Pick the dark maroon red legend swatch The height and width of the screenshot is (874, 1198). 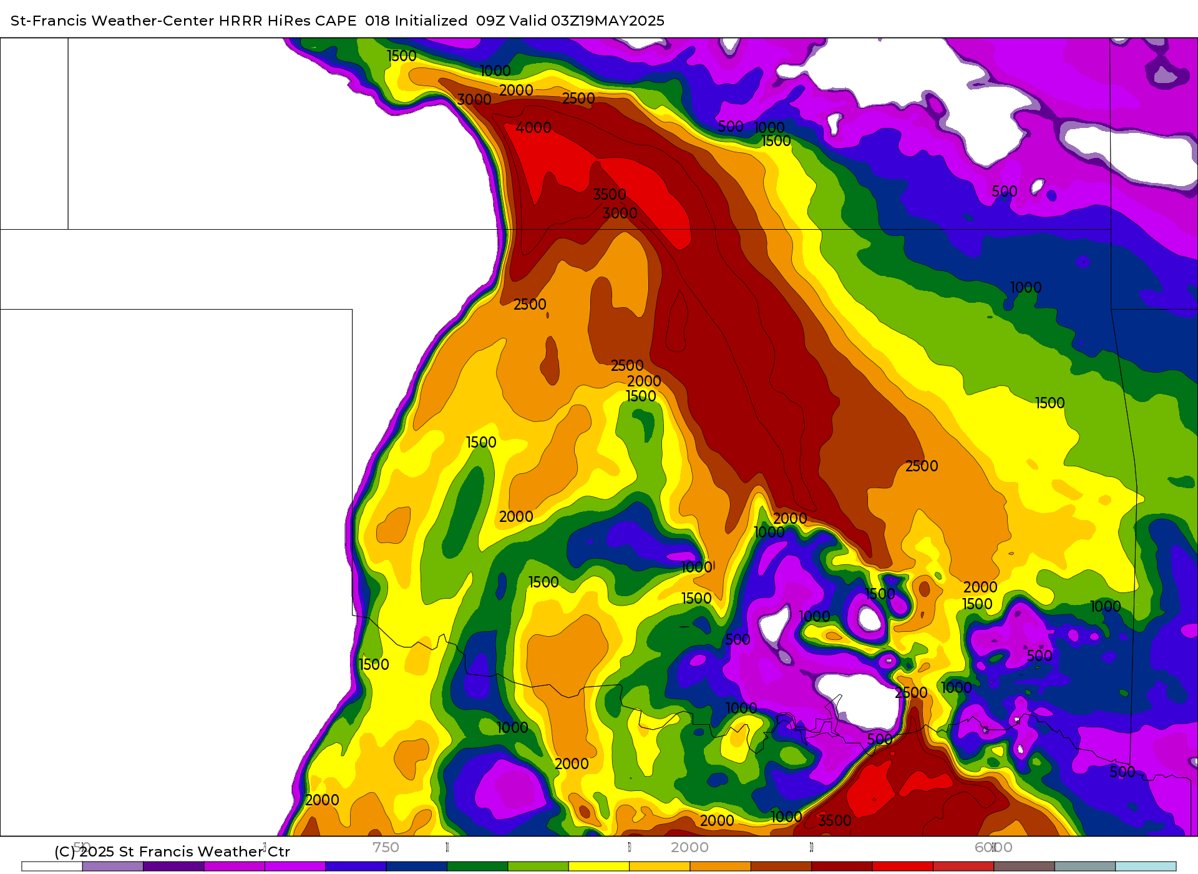[x=842, y=867]
